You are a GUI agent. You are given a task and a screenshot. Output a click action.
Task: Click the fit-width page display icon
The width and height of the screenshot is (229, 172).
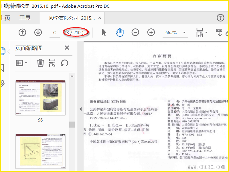tap(200, 32)
